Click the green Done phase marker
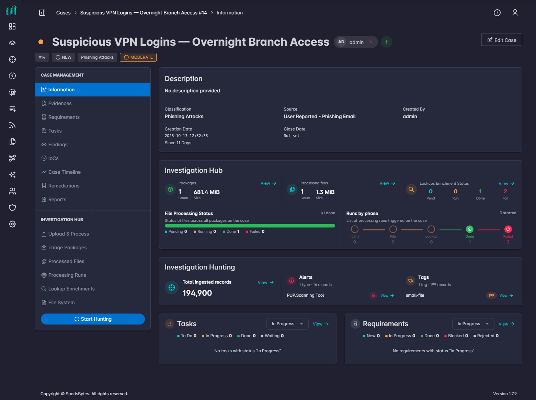This screenshot has width=536, height=400. tap(470, 229)
